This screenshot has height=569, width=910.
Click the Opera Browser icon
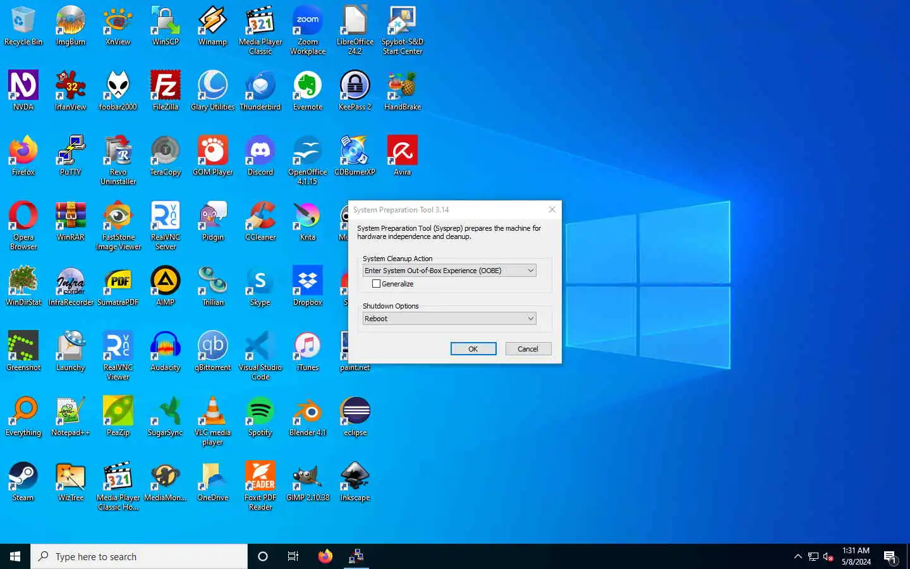tap(23, 226)
